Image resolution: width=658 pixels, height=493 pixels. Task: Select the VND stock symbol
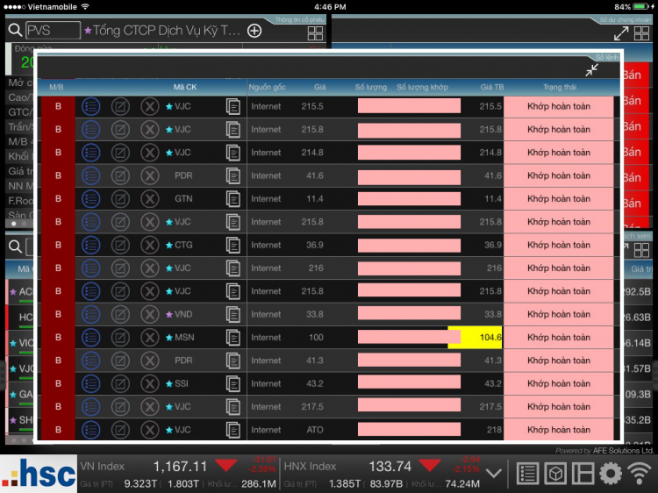coord(183,314)
